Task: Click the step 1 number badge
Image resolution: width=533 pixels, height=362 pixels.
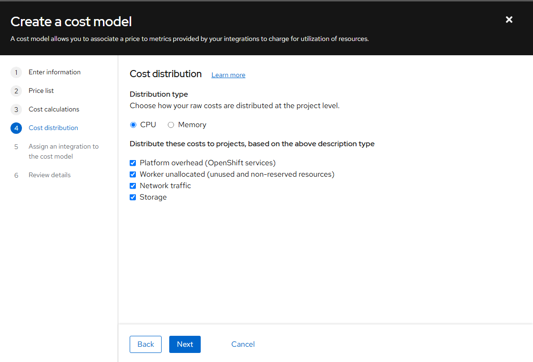Action: pyautogui.click(x=16, y=72)
